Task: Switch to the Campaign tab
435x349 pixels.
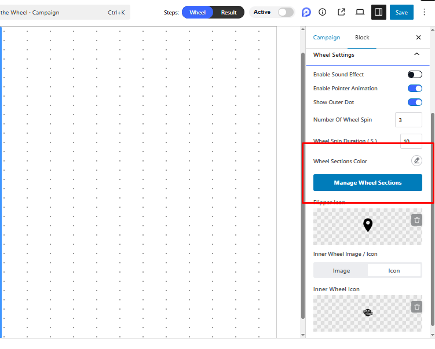Action: [x=327, y=38]
